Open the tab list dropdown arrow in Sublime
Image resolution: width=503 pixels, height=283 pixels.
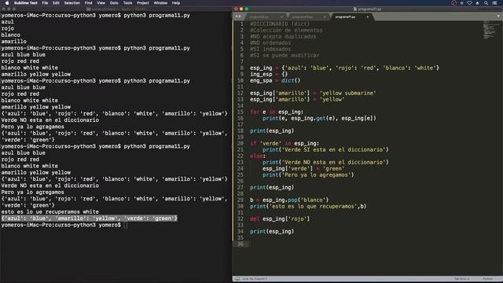(498, 17)
